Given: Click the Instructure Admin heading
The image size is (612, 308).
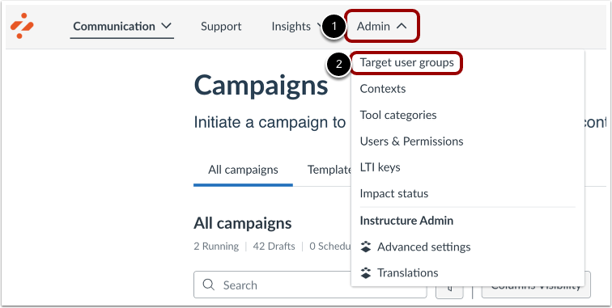Looking at the screenshot, I should pyautogui.click(x=406, y=221).
